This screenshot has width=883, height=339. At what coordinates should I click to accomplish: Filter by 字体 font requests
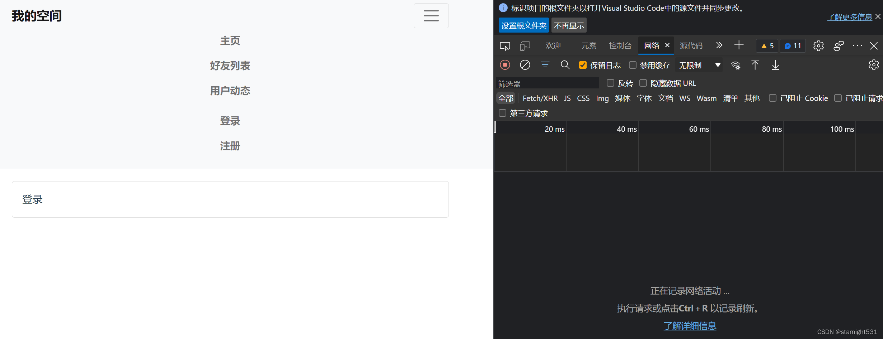[x=644, y=98]
